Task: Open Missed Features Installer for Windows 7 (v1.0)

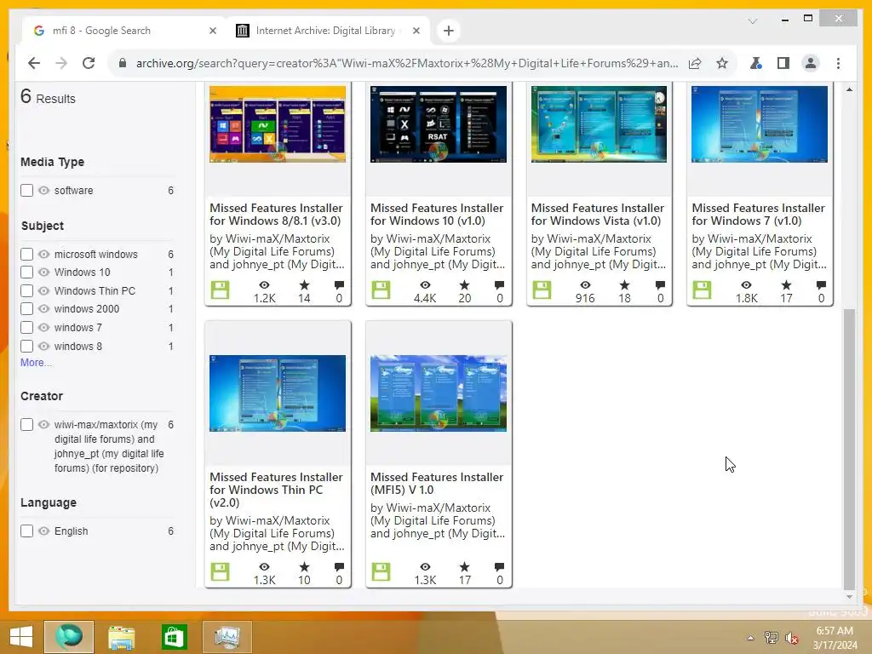Action: pos(758,214)
